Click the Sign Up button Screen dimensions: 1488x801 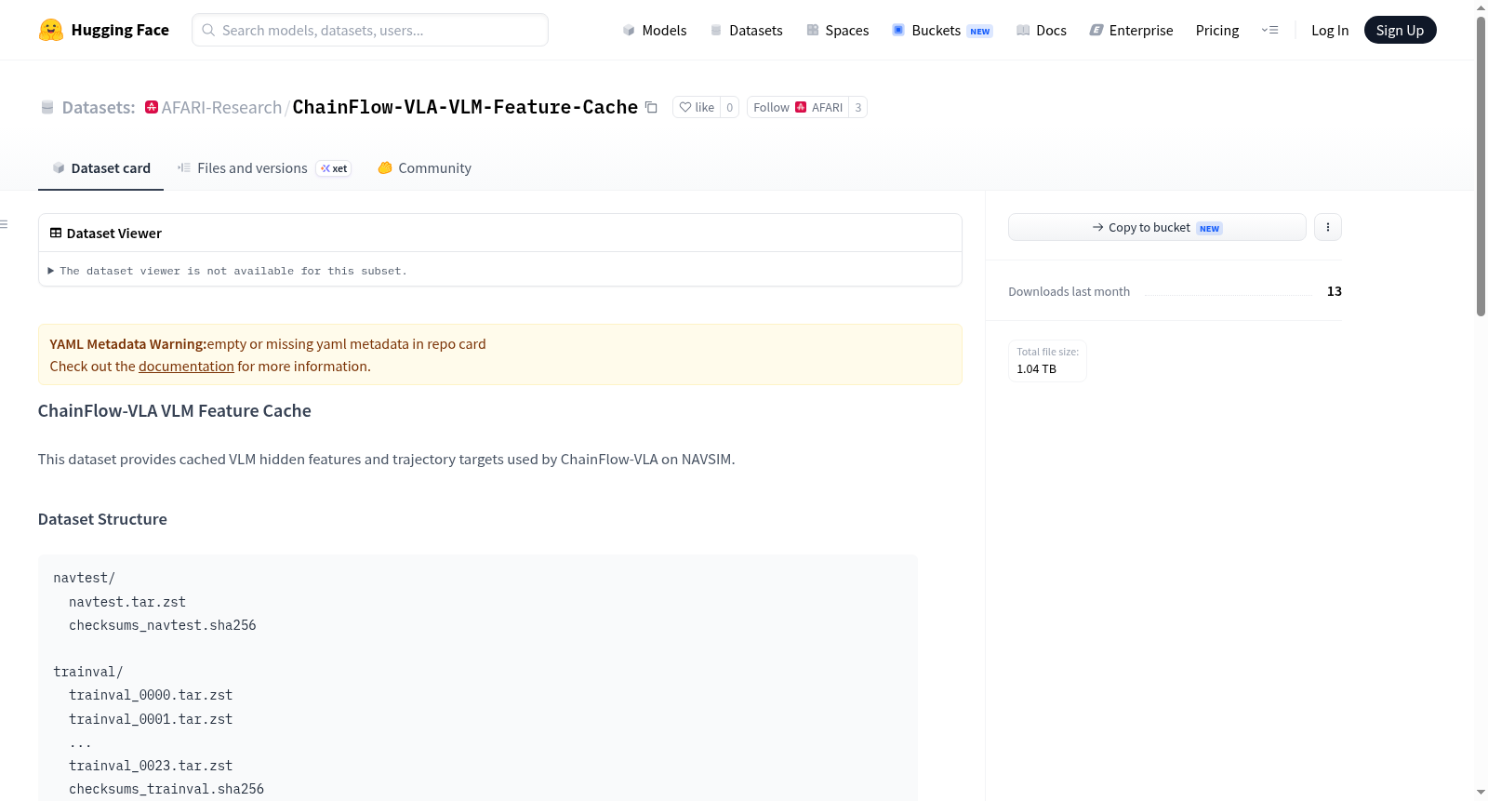[x=1400, y=30]
